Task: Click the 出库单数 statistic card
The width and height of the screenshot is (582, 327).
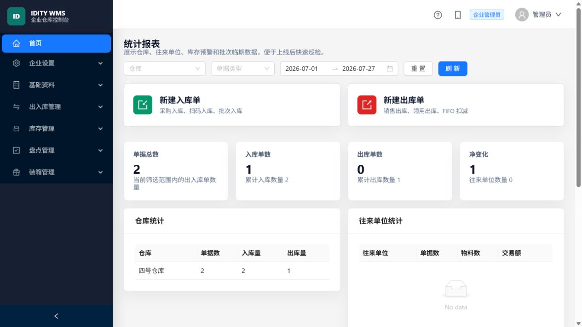Action: pos(400,171)
